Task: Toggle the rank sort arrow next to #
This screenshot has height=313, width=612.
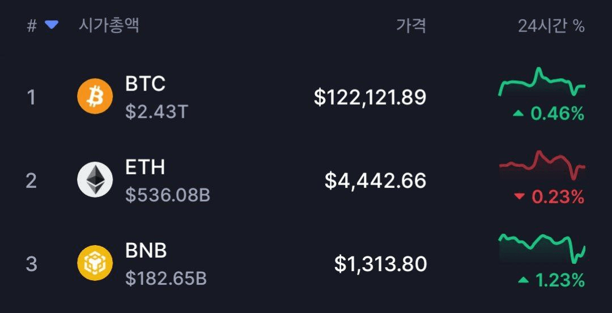Action: coord(52,24)
